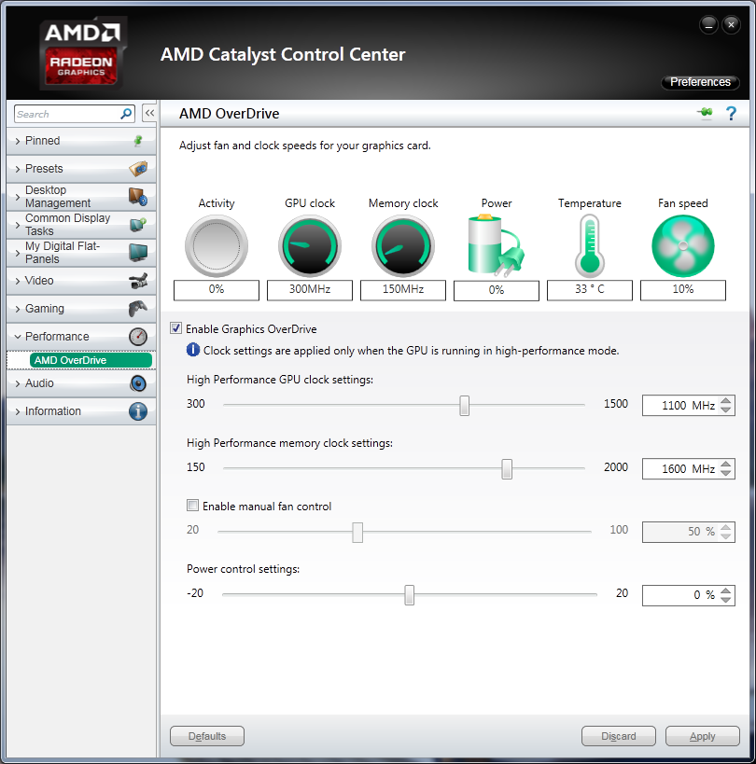Click the green pin icon in page header
Viewport: 756px width, 764px height.
click(705, 113)
